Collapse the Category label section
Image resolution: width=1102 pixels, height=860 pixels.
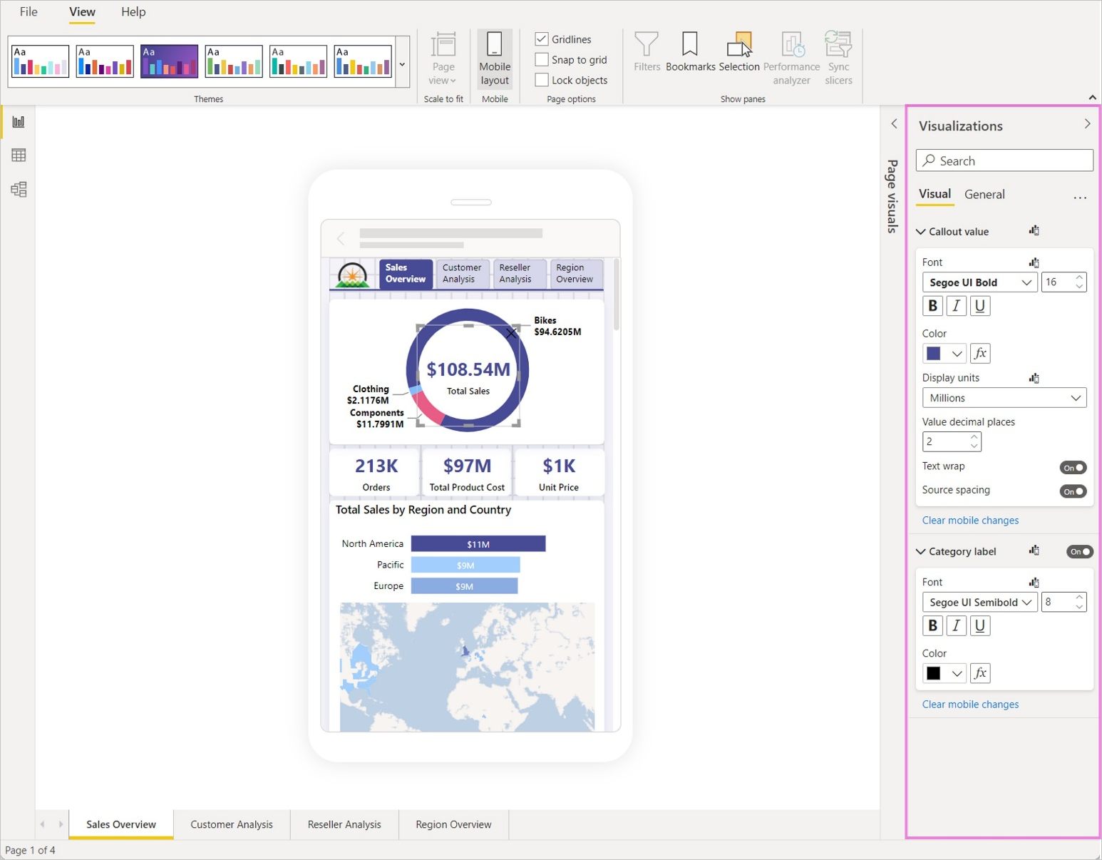[x=921, y=551]
